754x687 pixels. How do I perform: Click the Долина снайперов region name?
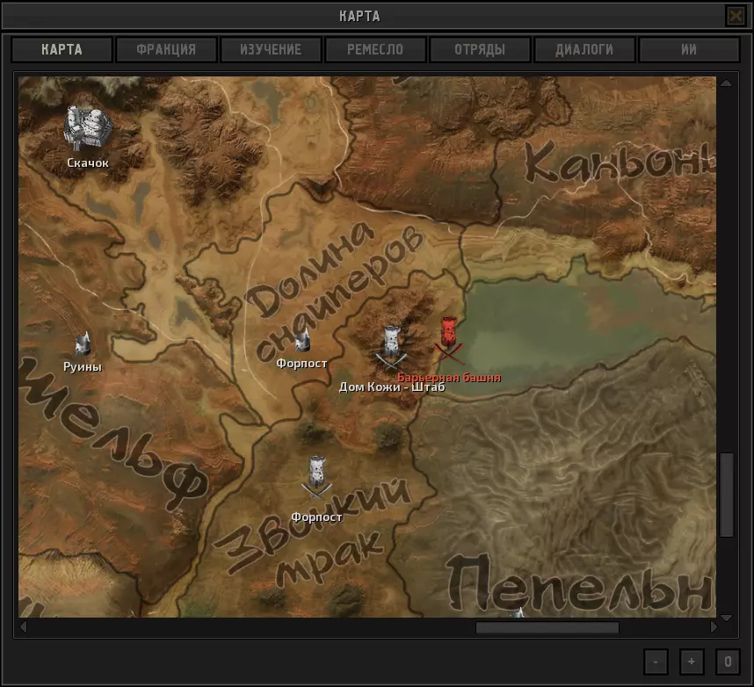point(334,291)
